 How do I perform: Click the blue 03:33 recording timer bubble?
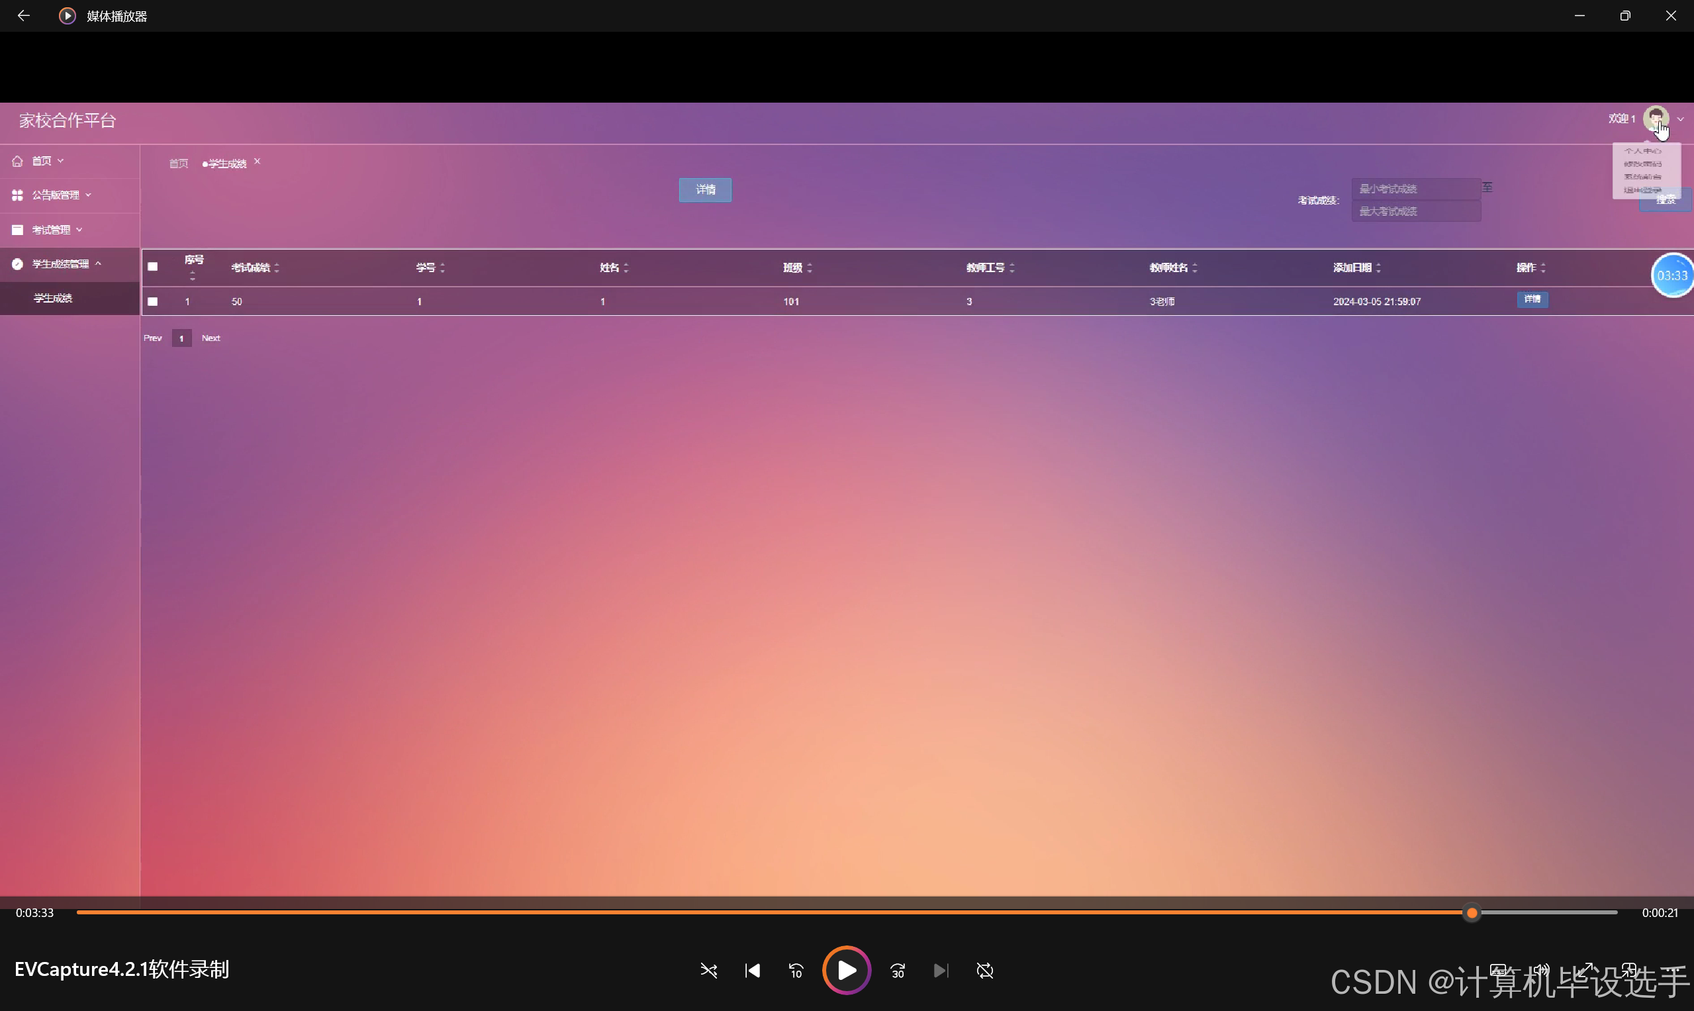[x=1672, y=275]
